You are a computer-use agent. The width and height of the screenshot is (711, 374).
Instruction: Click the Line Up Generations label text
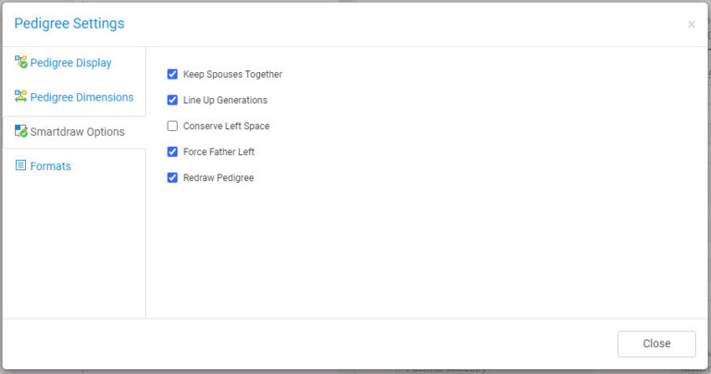225,100
